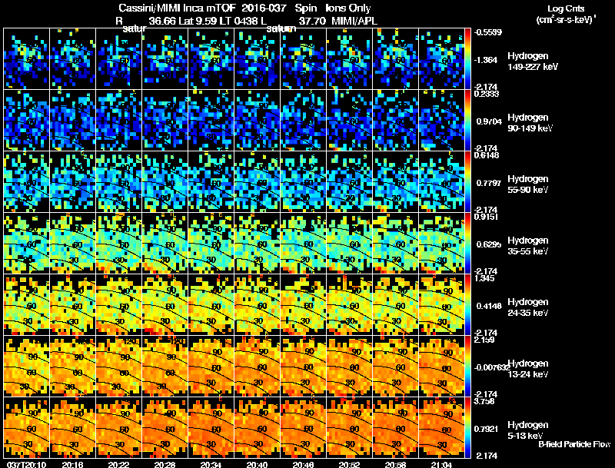Click the 0.6148 color scale value

point(487,155)
